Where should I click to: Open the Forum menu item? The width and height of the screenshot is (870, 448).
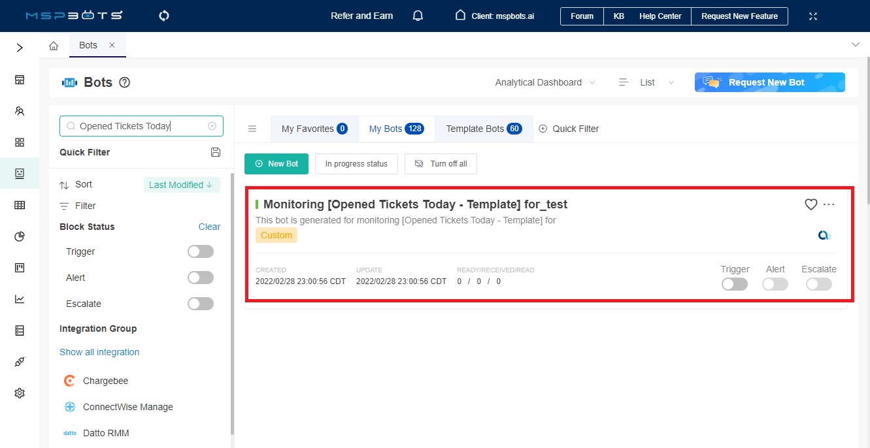pos(581,16)
